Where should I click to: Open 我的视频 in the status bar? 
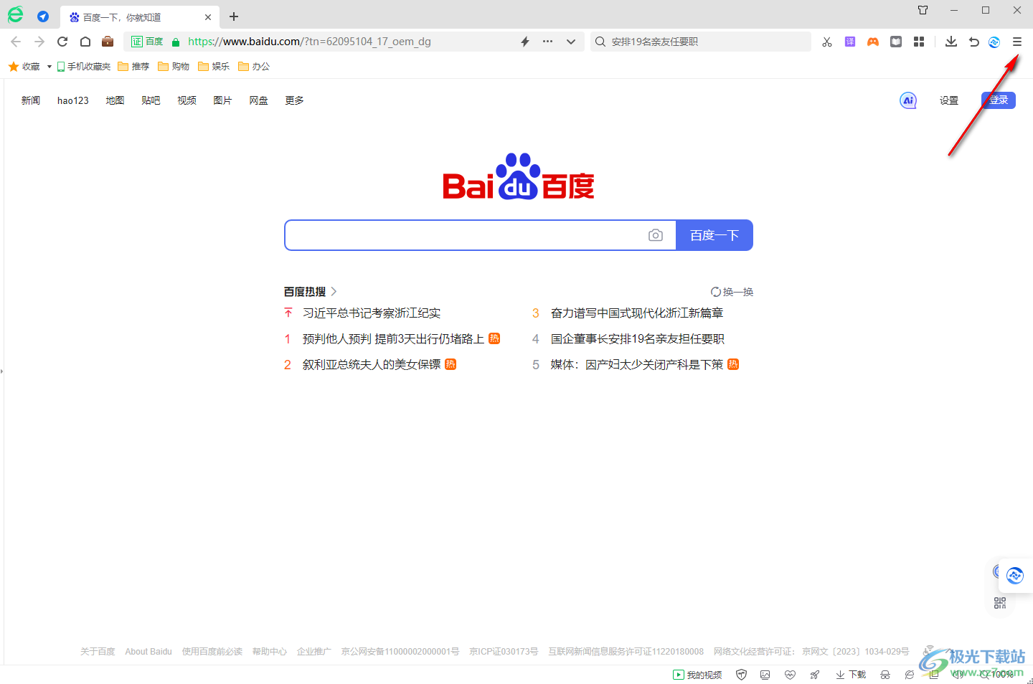[697, 675]
